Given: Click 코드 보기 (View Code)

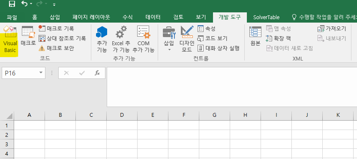Looking at the screenshot, I should (x=212, y=38).
